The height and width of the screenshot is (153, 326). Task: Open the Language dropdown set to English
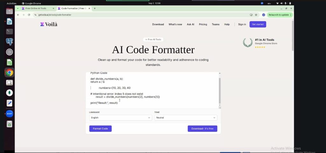(x=120, y=118)
